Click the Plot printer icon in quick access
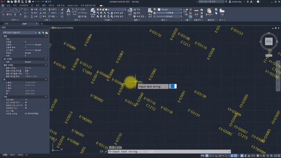Viewport: 281px width, 158px height. [x=29, y=2]
